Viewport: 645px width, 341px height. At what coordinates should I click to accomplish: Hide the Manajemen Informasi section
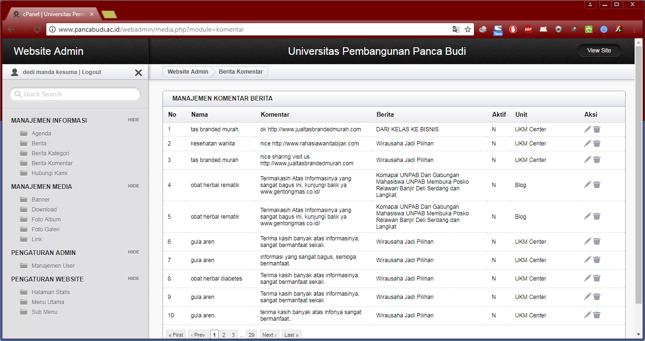(133, 120)
